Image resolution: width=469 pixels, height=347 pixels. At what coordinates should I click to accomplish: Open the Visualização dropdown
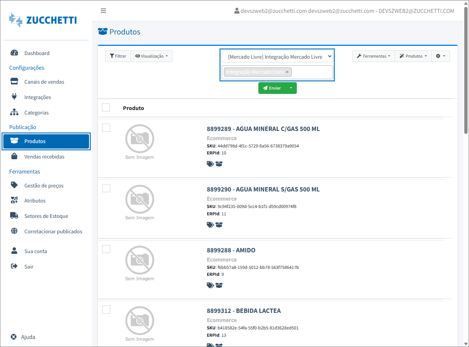pyautogui.click(x=151, y=56)
